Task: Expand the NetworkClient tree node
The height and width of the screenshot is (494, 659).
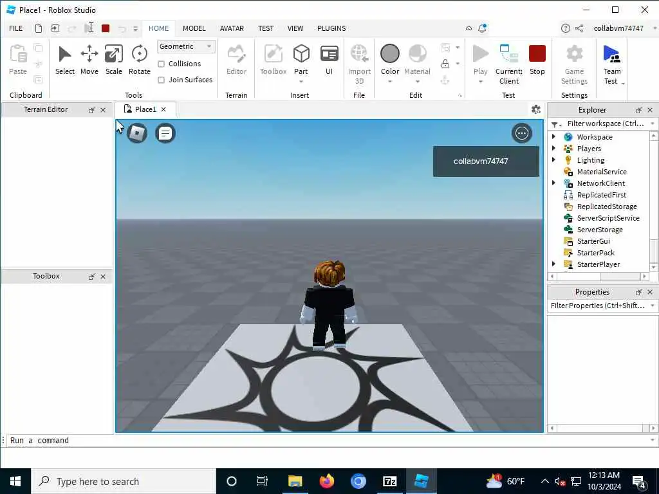Action: tap(553, 183)
